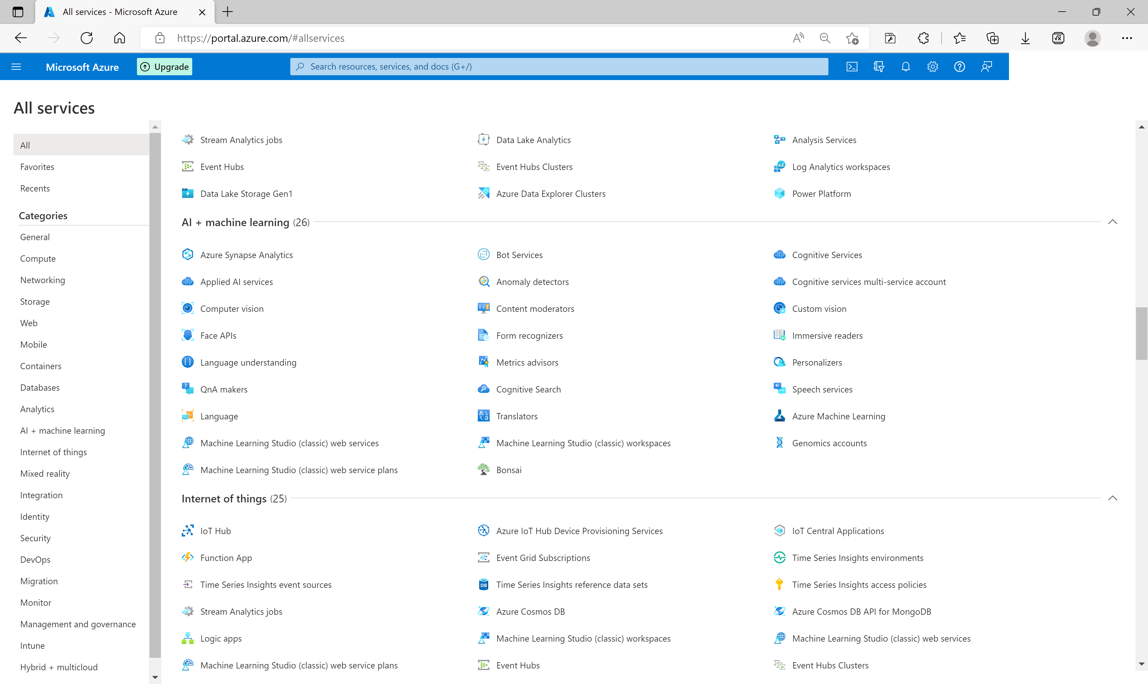Viewport: 1148px width, 687px height.
Task: Click the Bot Services icon
Action: click(x=483, y=254)
